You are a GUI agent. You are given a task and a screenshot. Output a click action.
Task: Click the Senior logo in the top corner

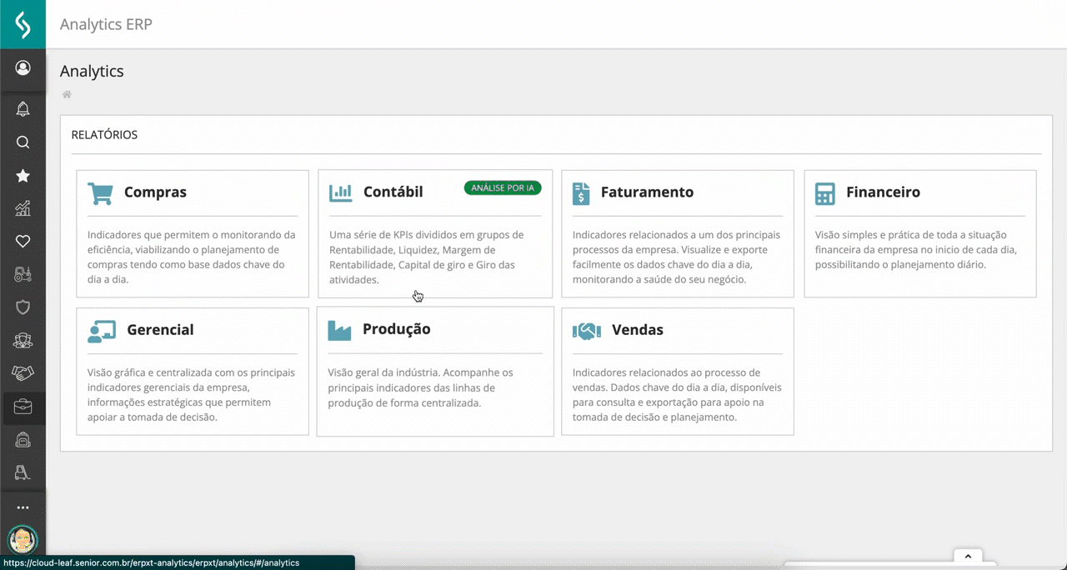[x=23, y=24]
